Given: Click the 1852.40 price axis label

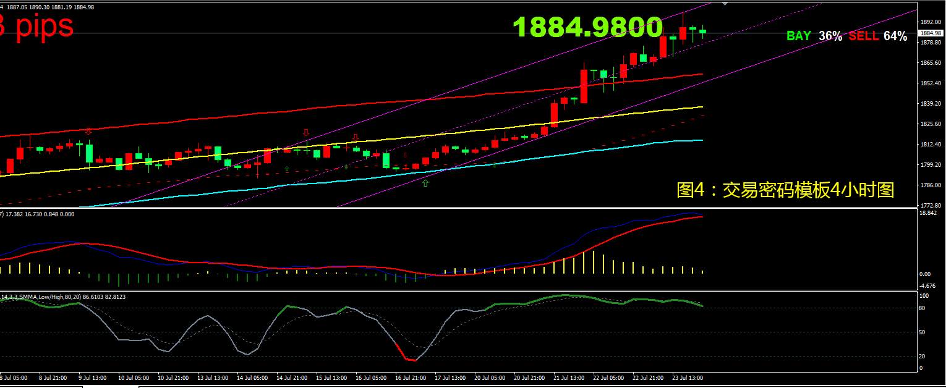Looking at the screenshot, I should pos(931,83).
